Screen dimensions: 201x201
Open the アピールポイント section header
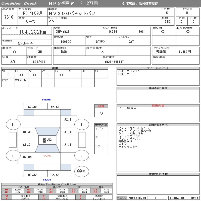[x=158, y=68]
